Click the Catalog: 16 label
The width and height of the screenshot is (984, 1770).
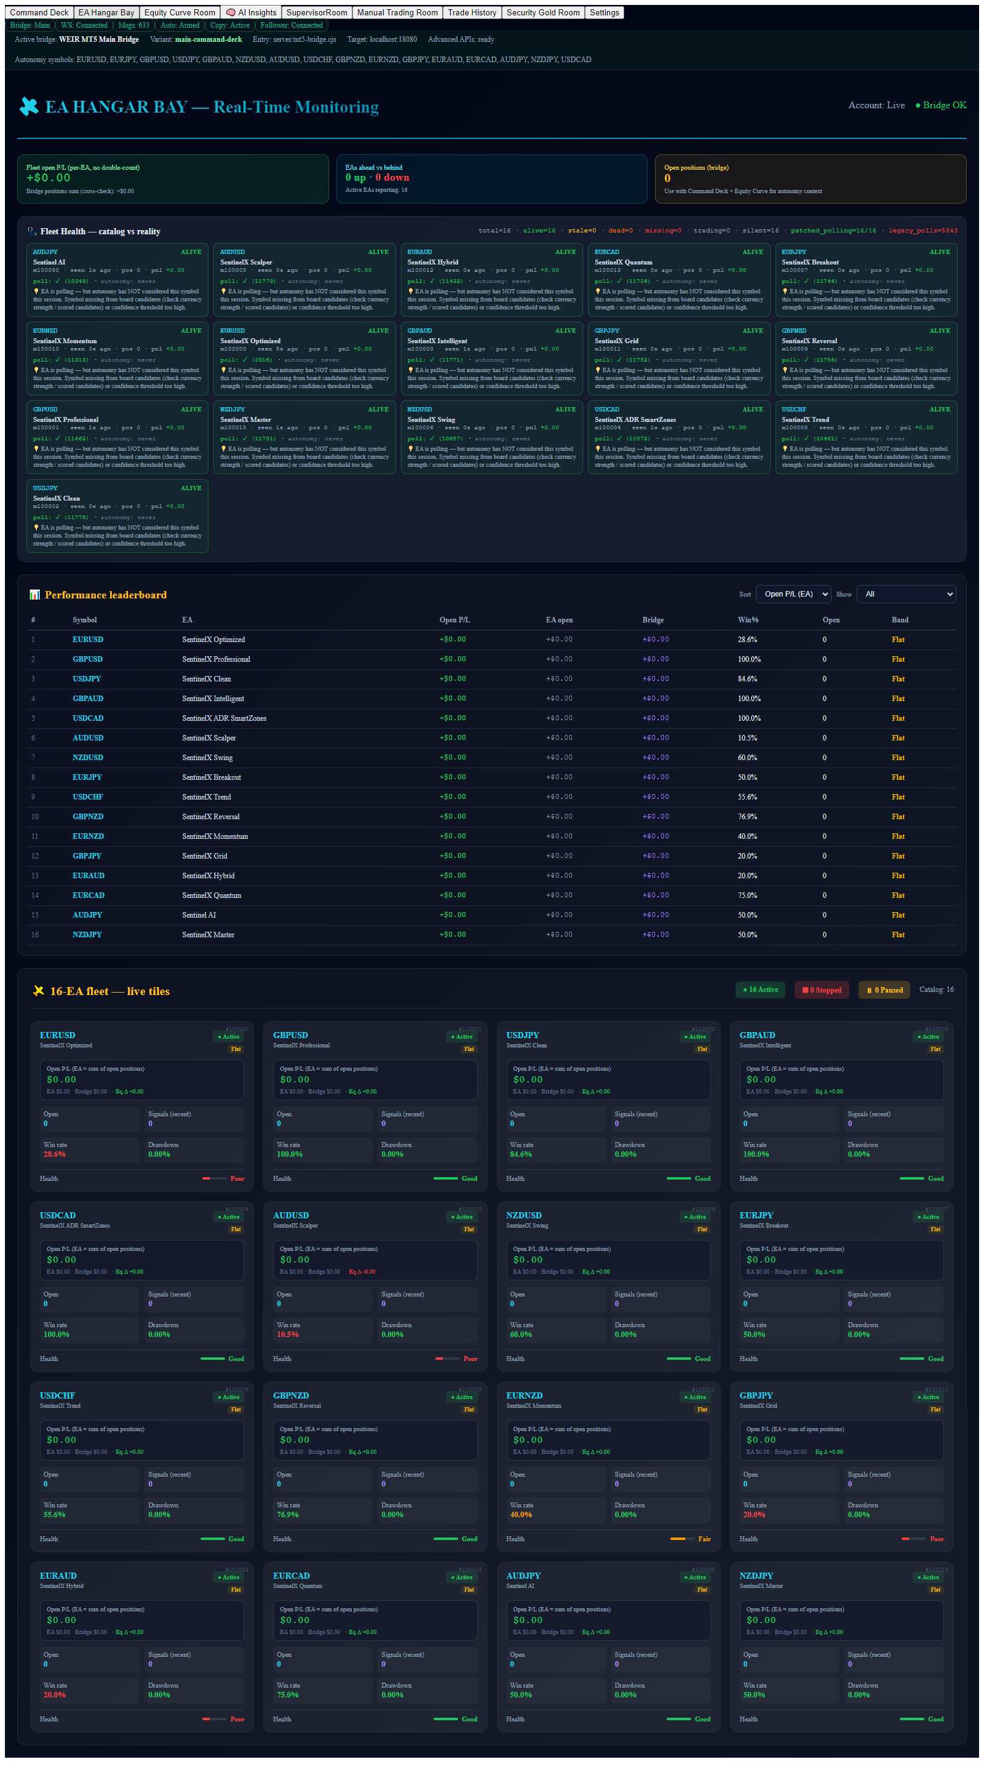[x=937, y=990]
